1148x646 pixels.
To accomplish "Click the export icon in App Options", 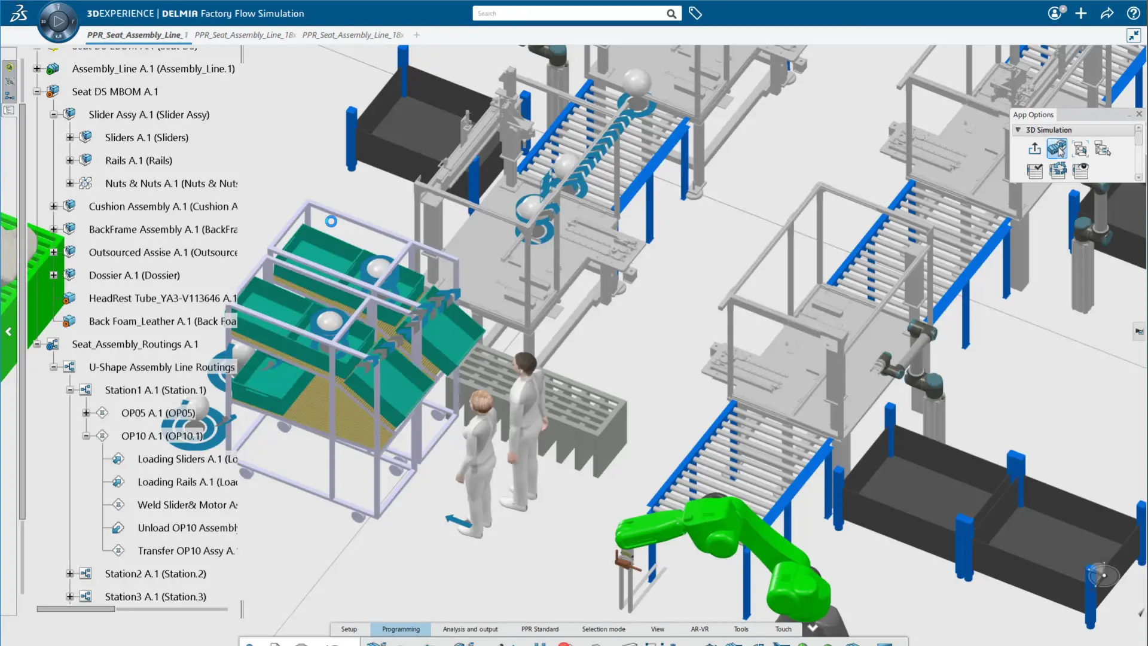I will [x=1034, y=148].
